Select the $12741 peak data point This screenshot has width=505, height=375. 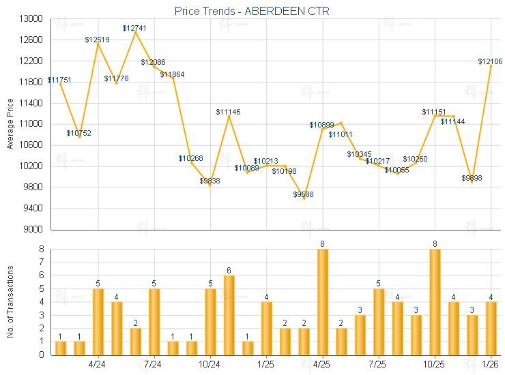135,32
